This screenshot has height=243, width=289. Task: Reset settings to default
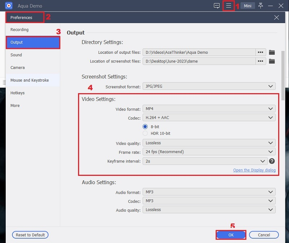pos(30,235)
